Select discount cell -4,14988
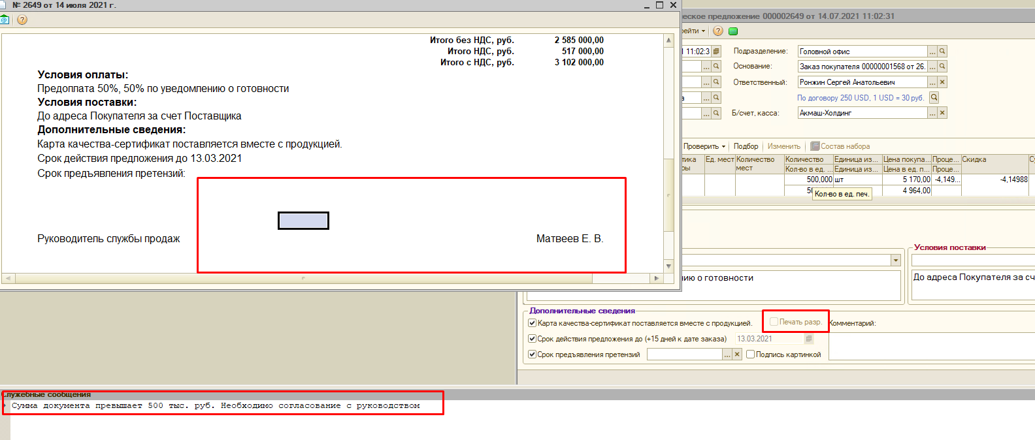 pyautogui.click(x=995, y=180)
